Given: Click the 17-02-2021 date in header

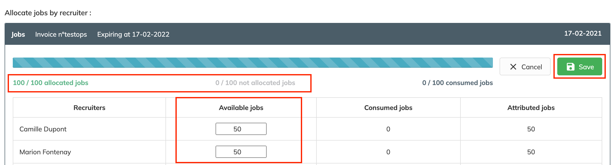Looking at the screenshot, I should (x=583, y=33).
